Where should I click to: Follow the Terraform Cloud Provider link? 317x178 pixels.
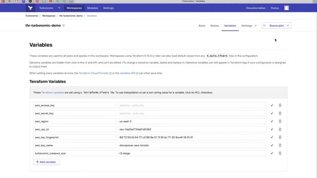pos(95,73)
